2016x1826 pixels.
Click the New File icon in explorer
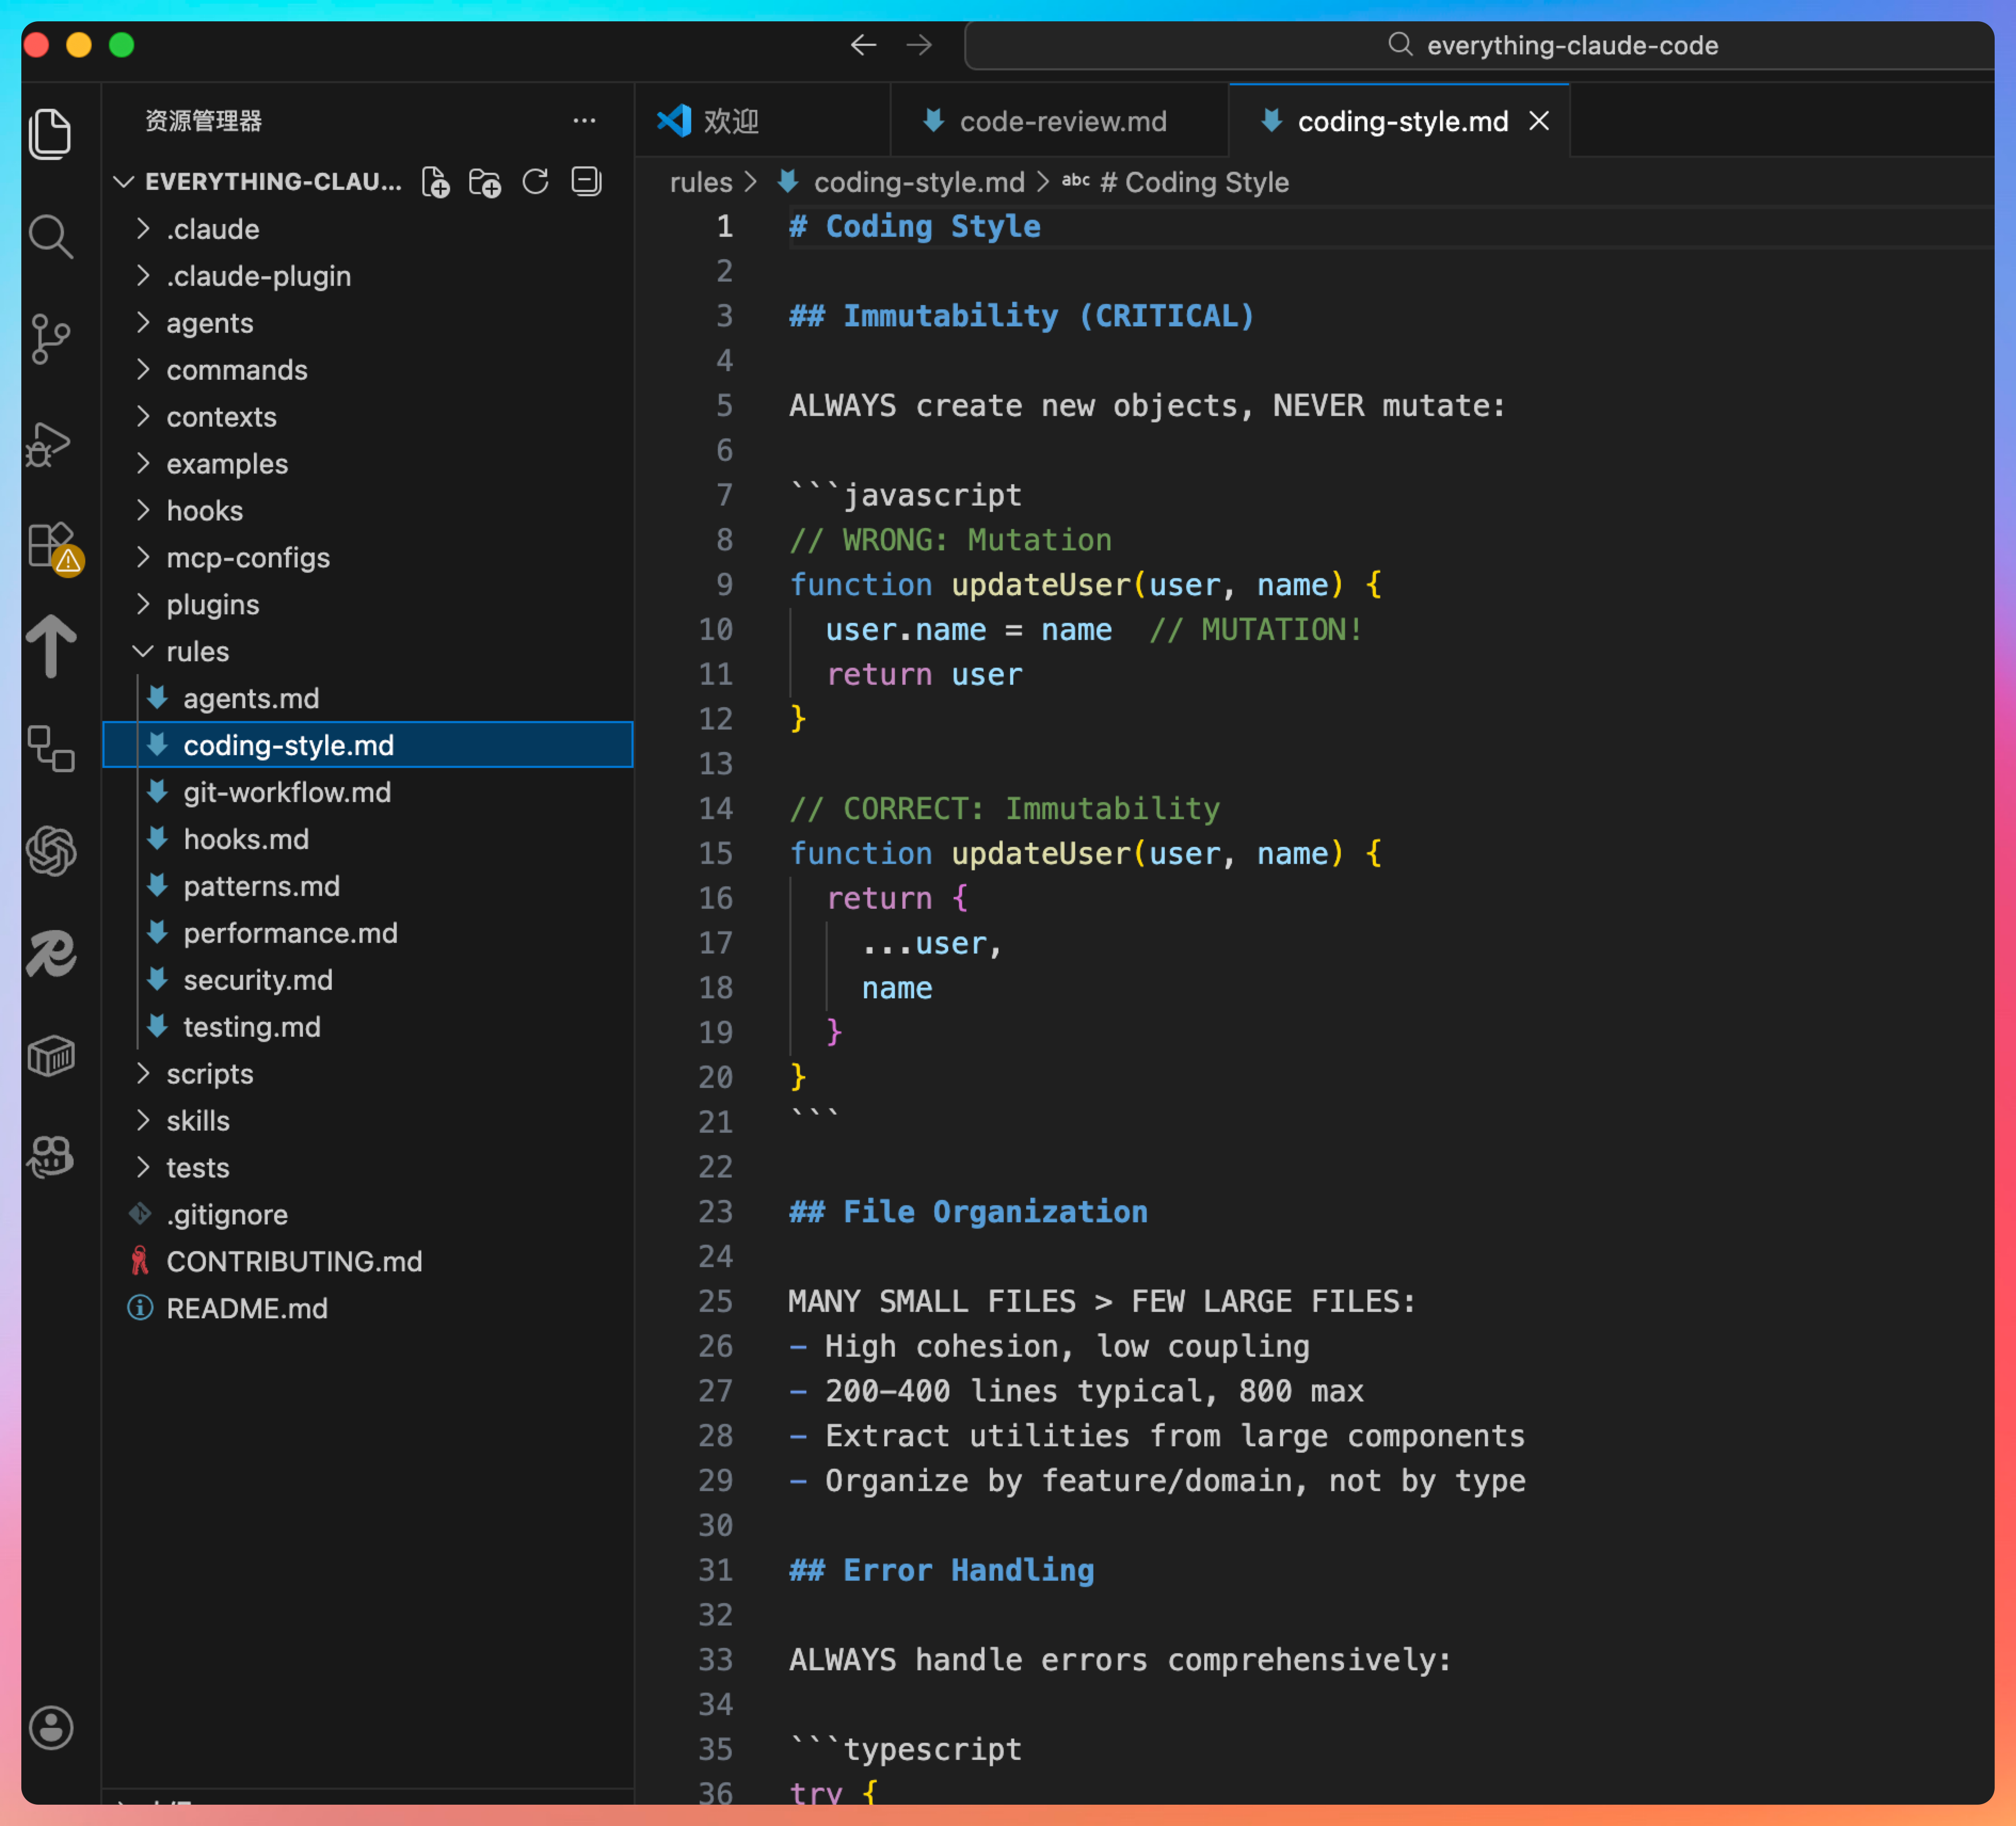tap(435, 182)
